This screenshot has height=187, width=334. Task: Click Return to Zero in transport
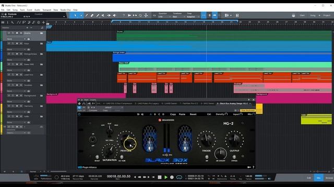pos(153,177)
